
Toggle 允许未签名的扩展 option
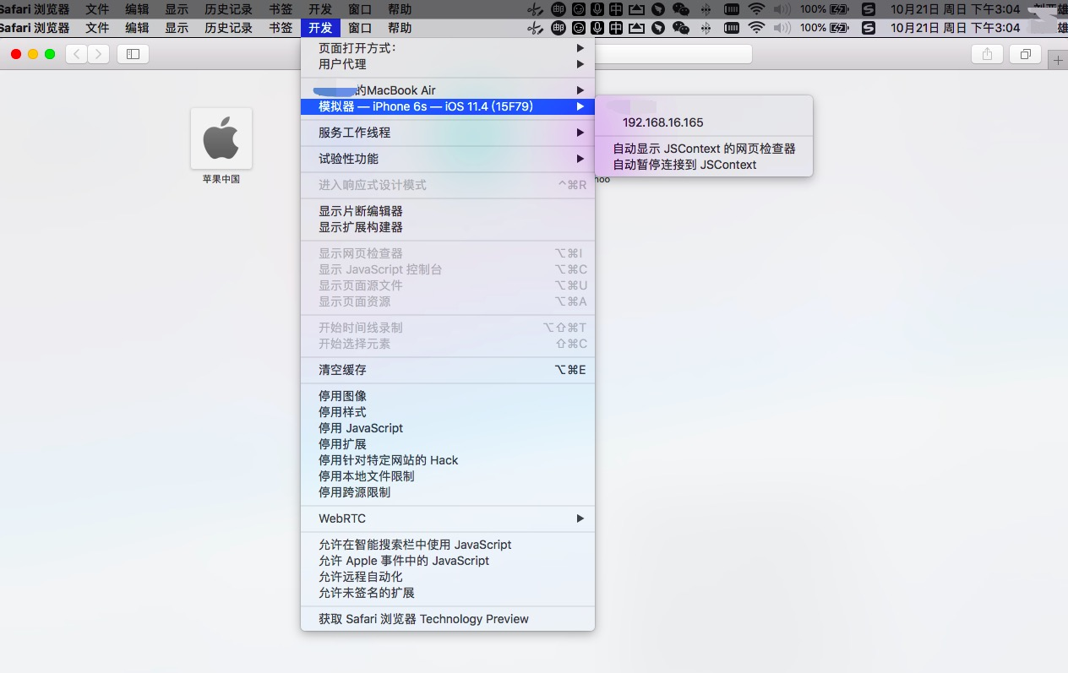click(448, 593)
